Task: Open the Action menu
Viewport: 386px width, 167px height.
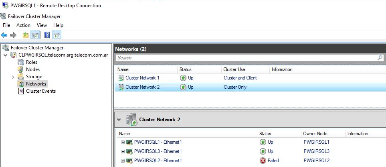Action: click(23, 25)
